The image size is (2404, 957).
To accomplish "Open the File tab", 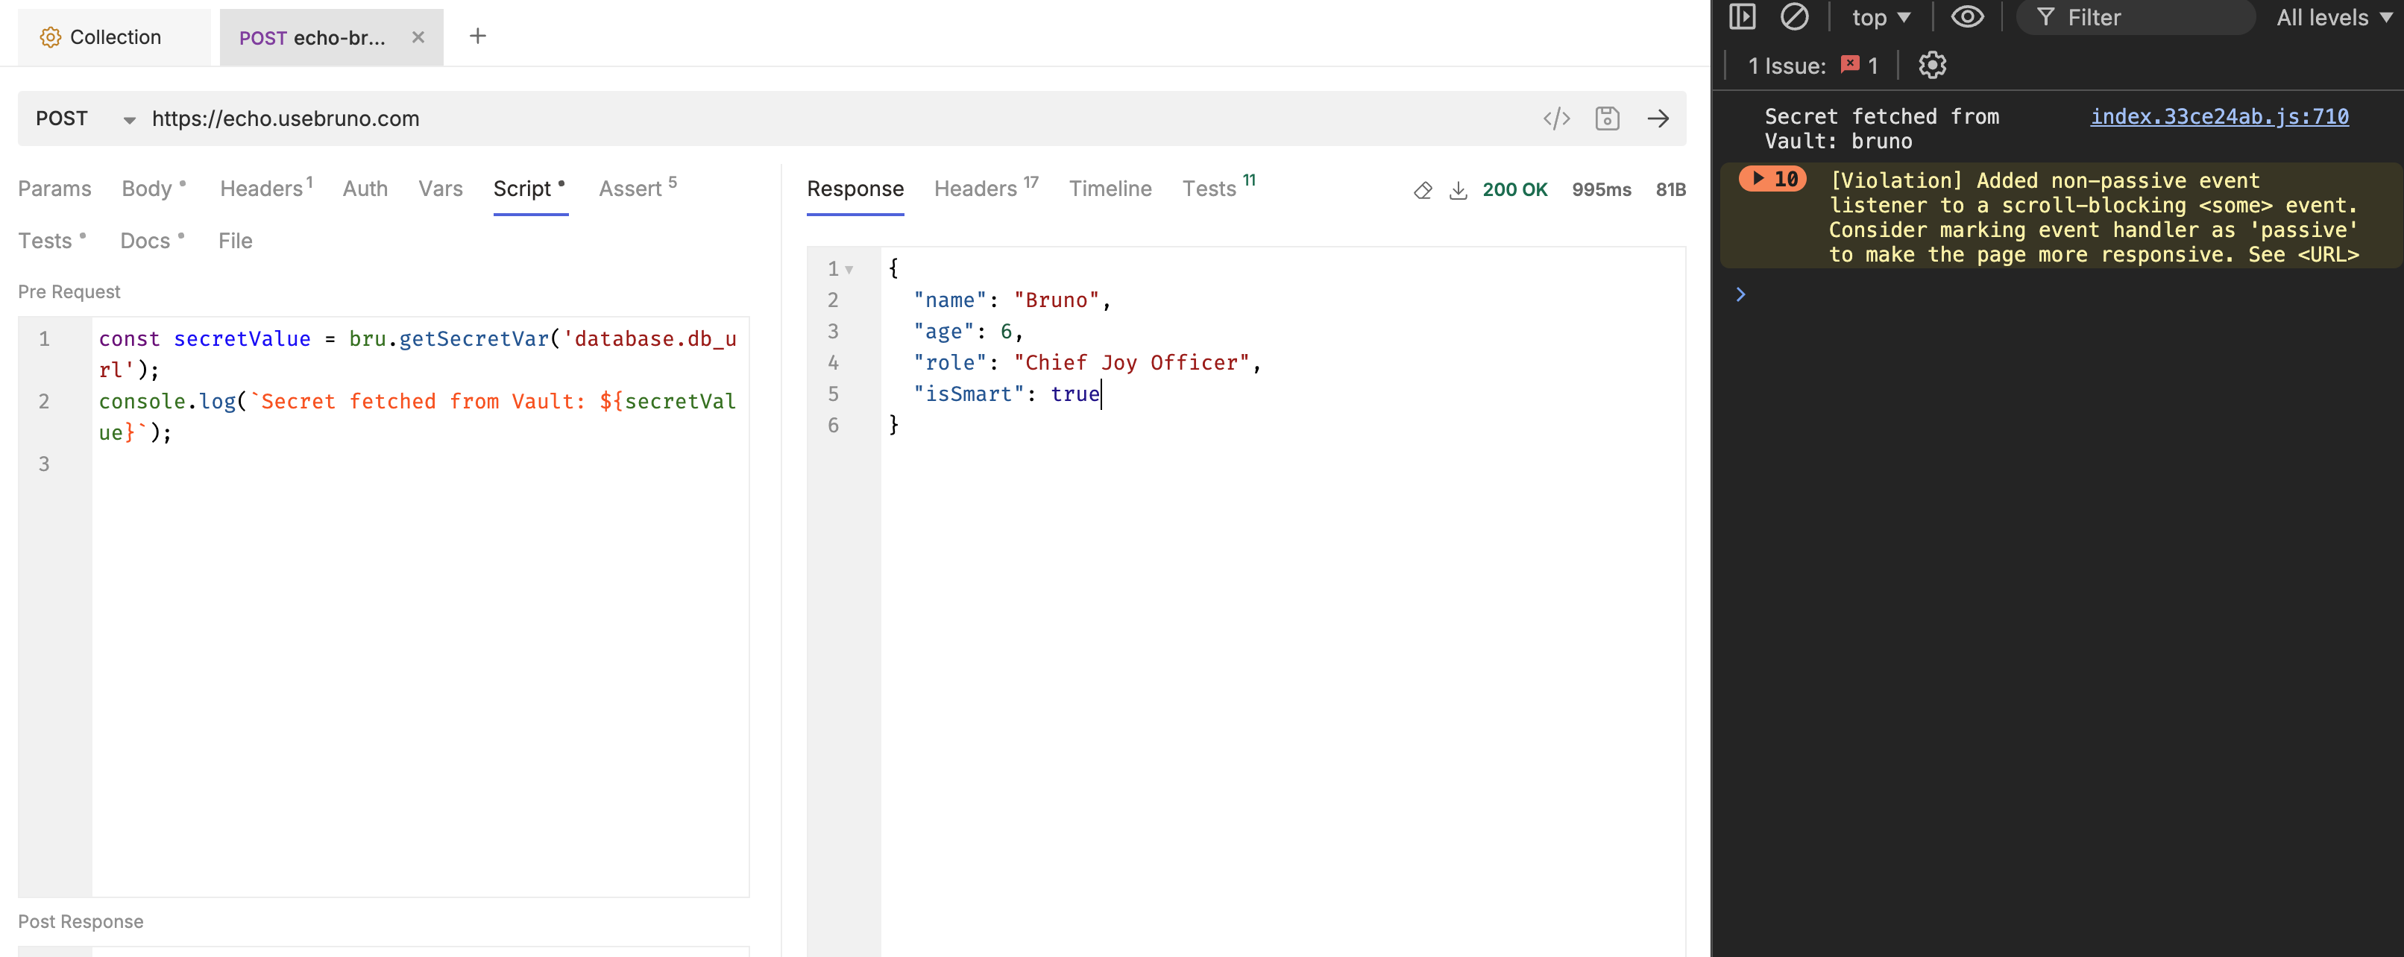I will 235,241.
